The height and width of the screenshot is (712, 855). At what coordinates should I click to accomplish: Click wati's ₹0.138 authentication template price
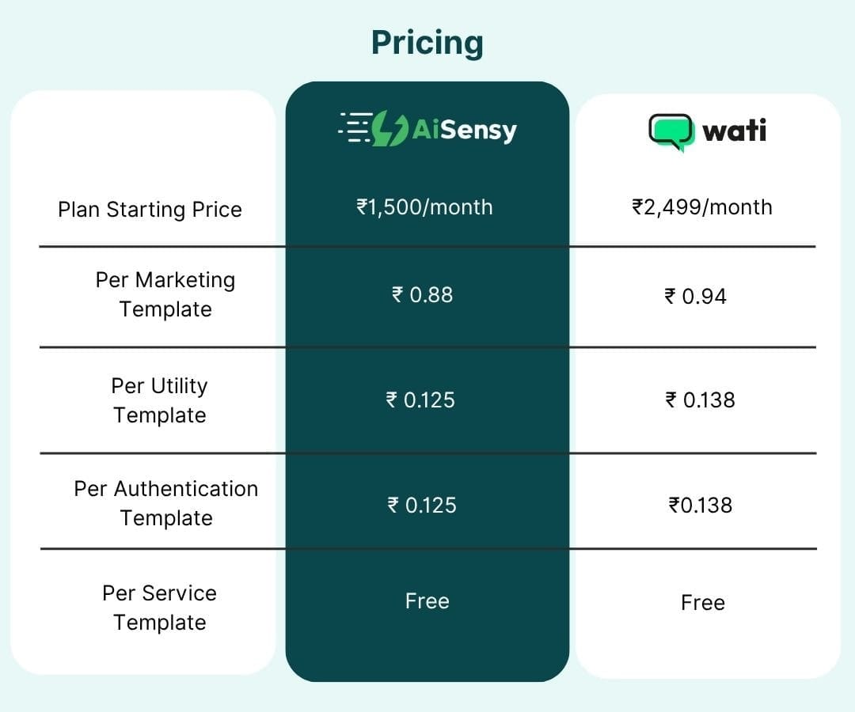click(701, 506)
